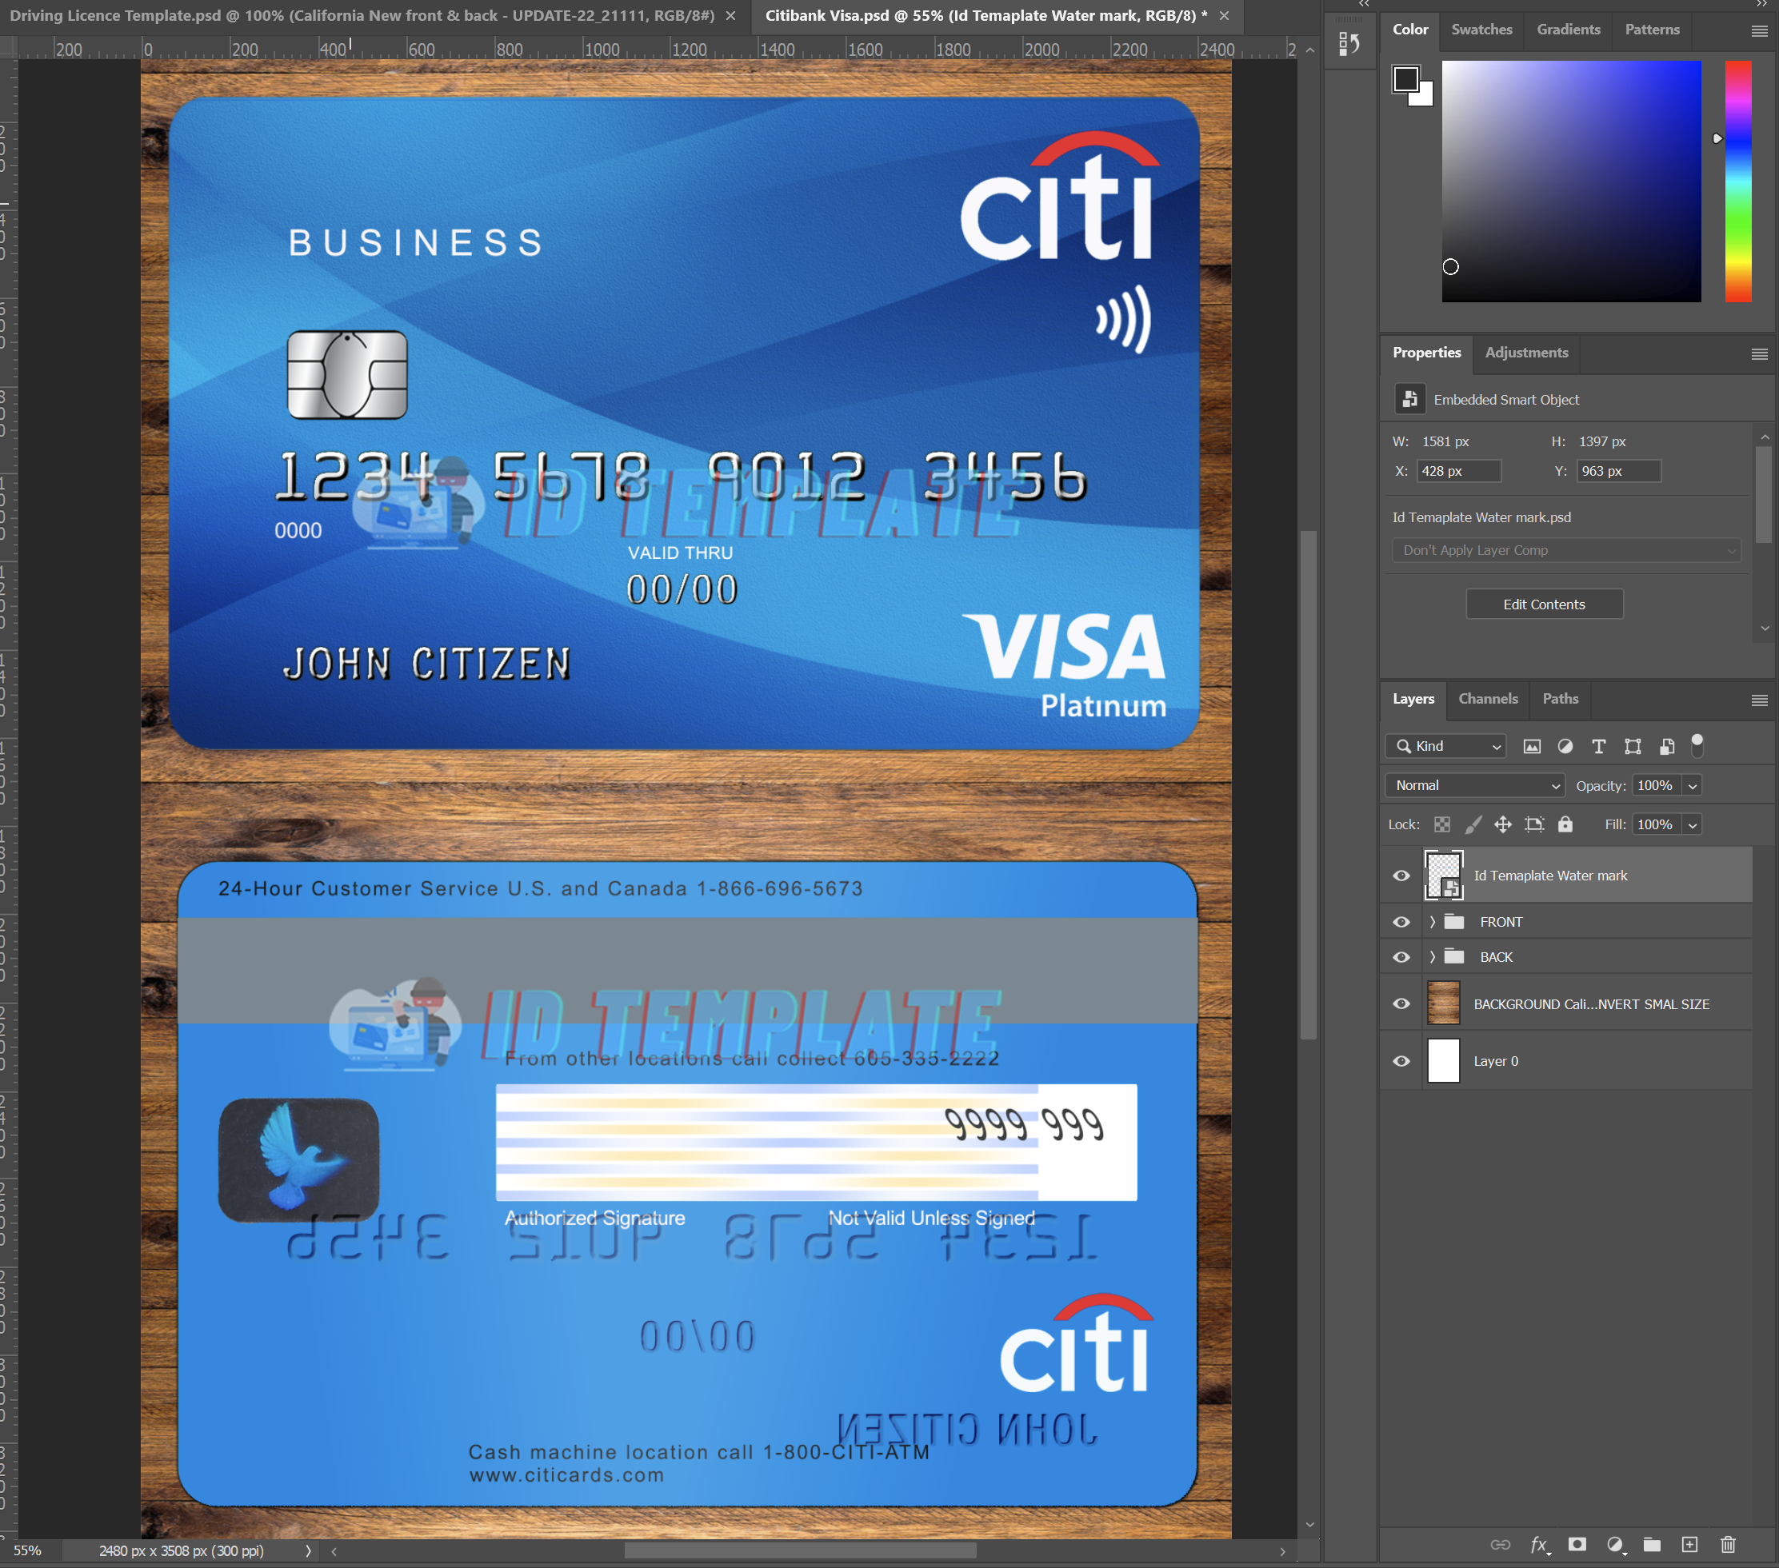1779x1568 pixels.
Task: Open the Don't Apply Layer Comp dropdown
Action: (x=1565, y=550)
